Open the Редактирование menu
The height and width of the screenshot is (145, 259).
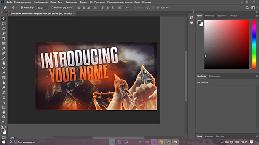pos(22,2)
